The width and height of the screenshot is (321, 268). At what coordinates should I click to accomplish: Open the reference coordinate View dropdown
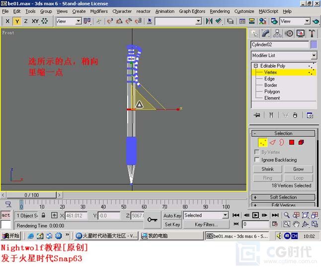(x=69, y=21)
